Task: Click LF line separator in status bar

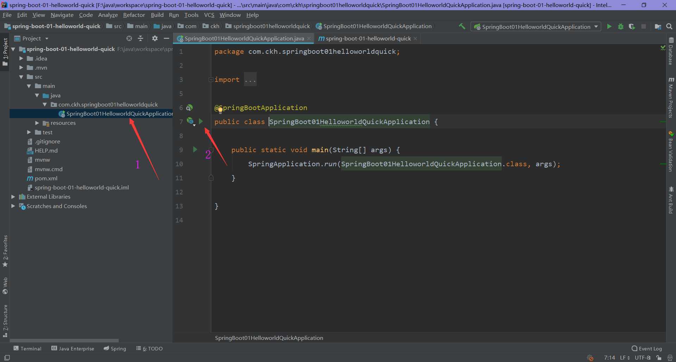Action: (x=625, y=358)
